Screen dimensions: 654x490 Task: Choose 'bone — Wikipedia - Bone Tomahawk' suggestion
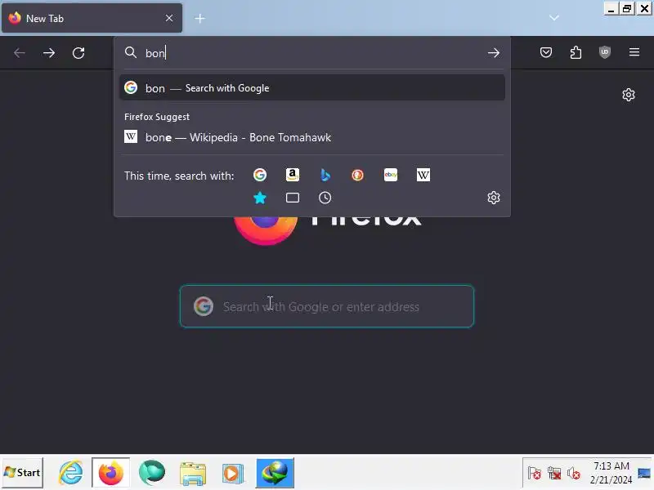tap(312, 137)
